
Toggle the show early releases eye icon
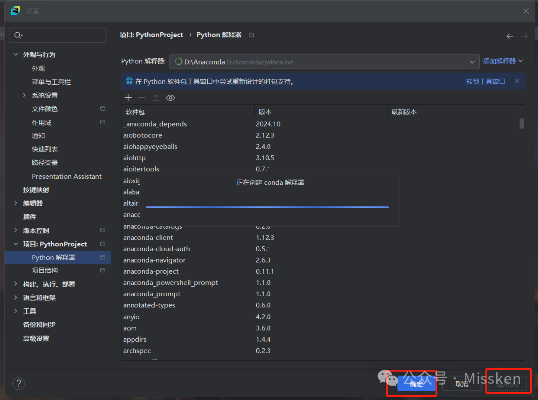[x=170, y=98]
